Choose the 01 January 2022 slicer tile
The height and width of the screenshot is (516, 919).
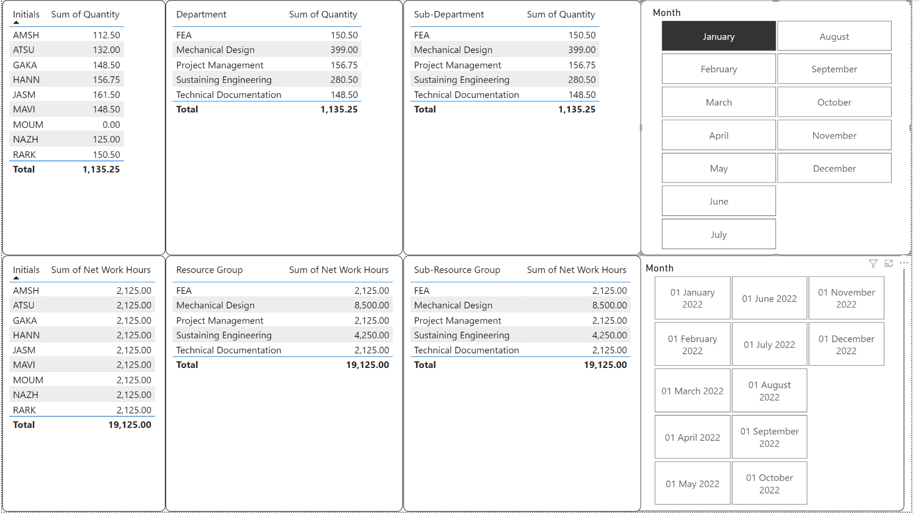click(692, 298)
